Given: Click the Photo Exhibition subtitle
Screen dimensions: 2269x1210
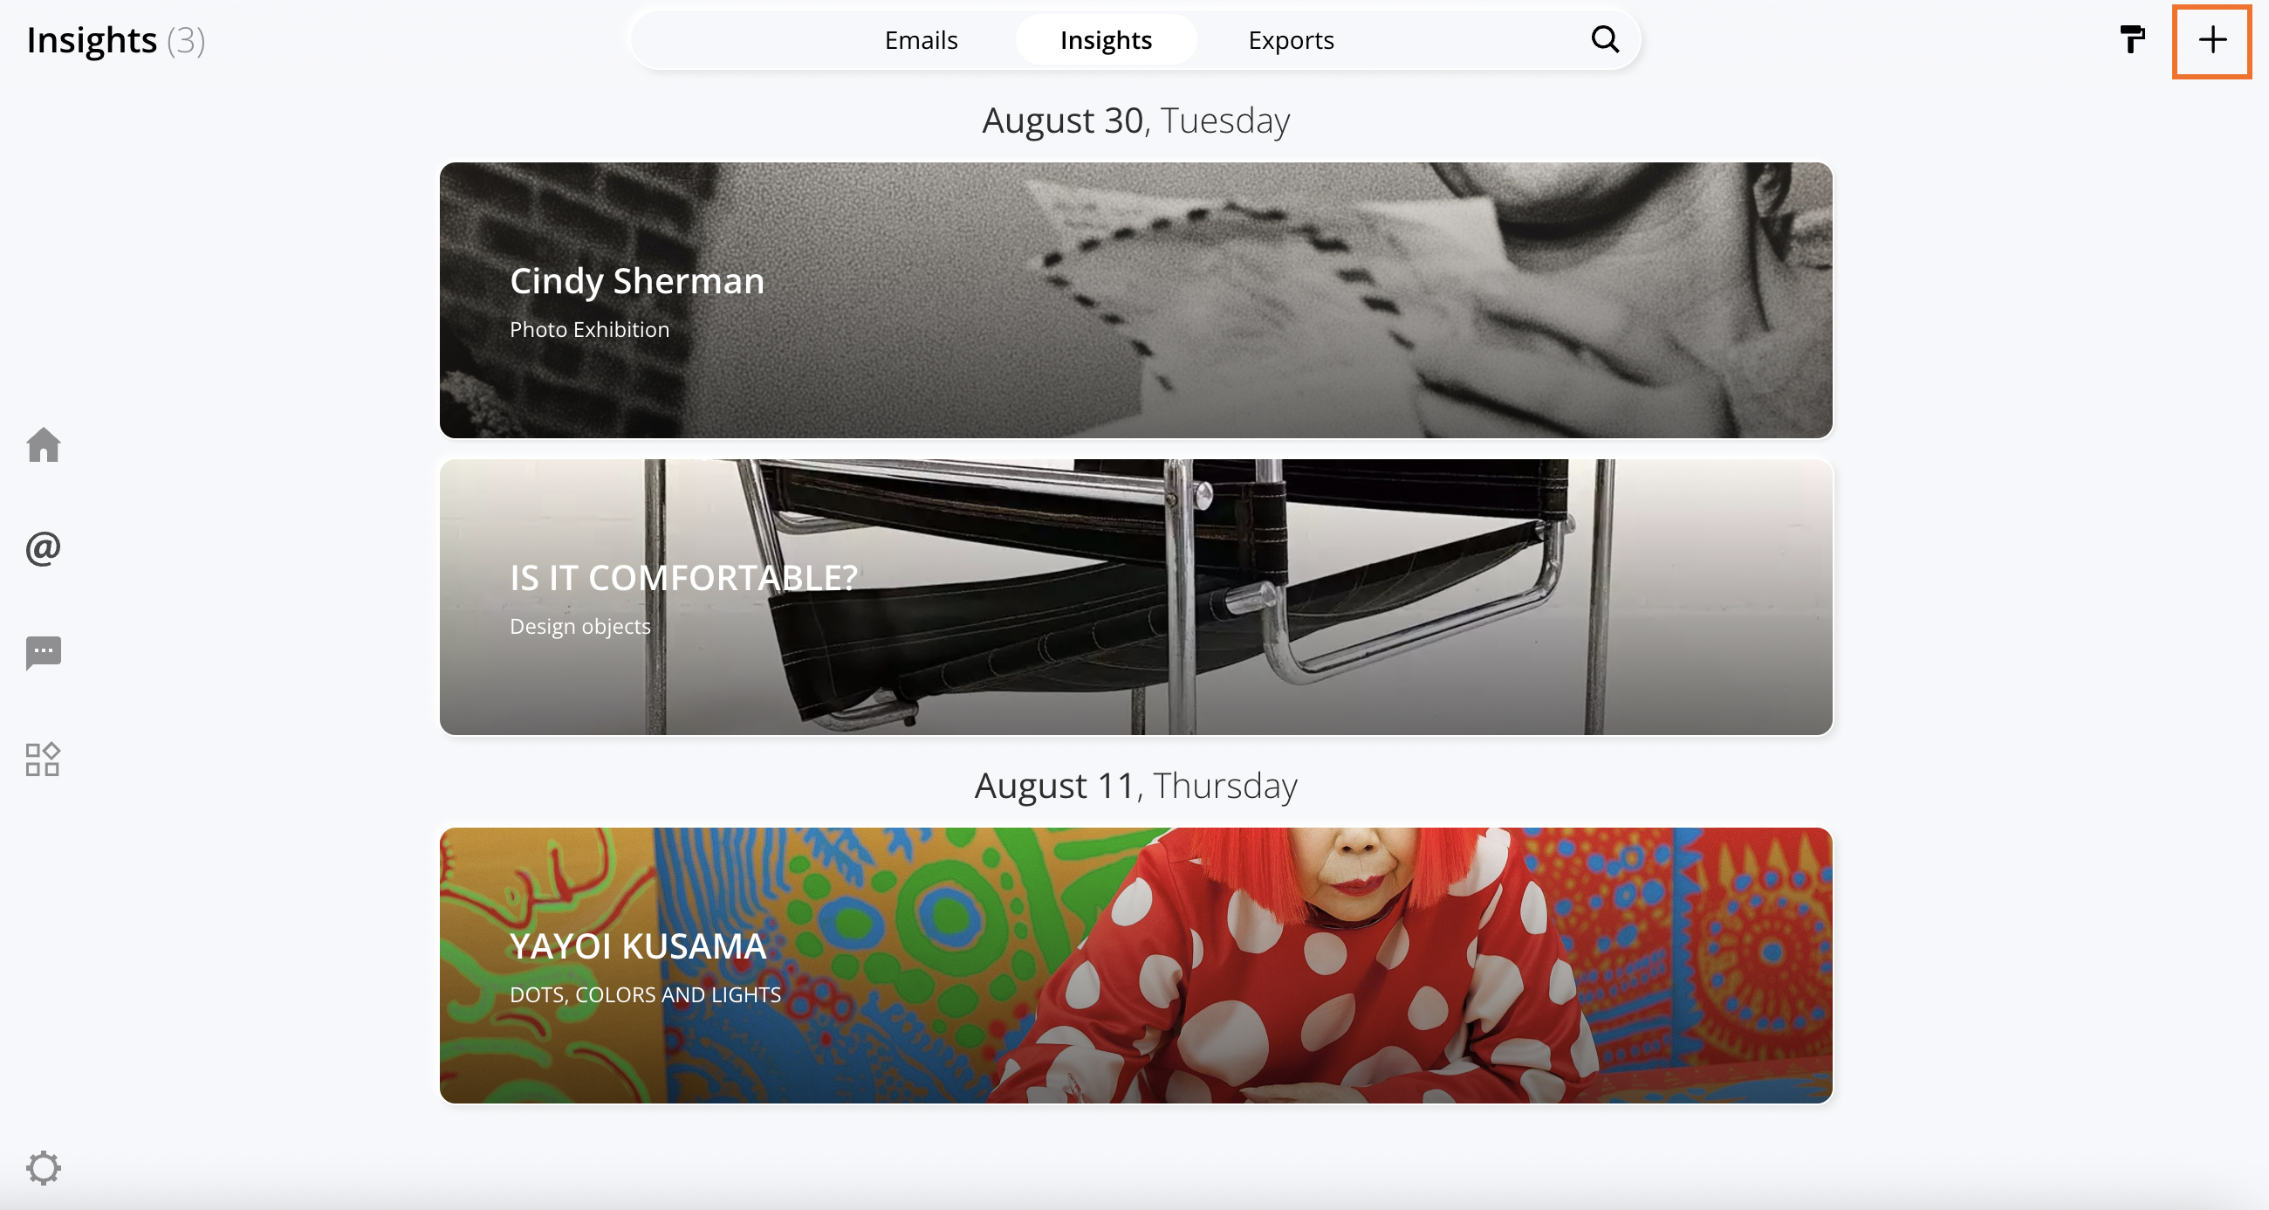Looking at the screenshot, I should click(x=589, y=329).
